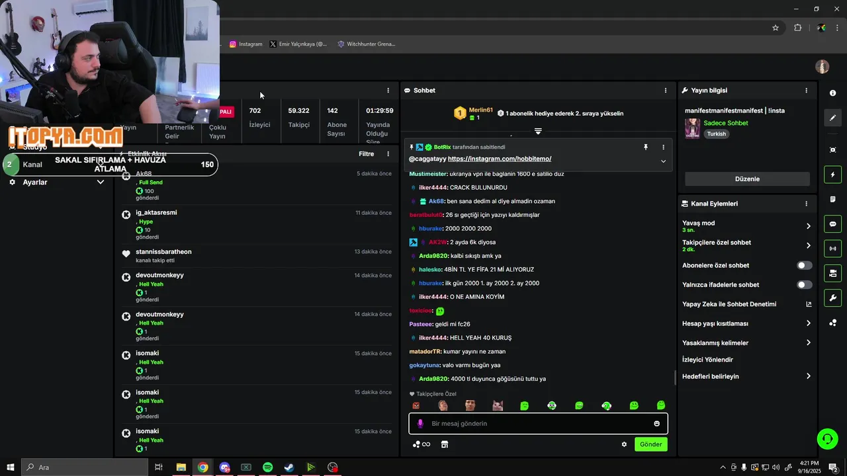The width and height of the screenshot is (847, 476).
Task: Open Kanal Eylemleri panel three-dot menu
Action: pos(806,204)
